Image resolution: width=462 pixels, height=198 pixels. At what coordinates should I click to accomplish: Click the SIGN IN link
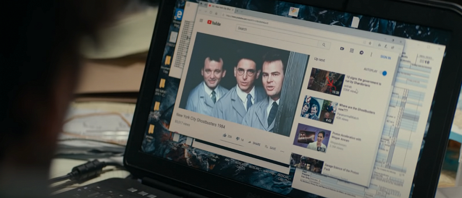pyautogui.click(x=385, y=57)
